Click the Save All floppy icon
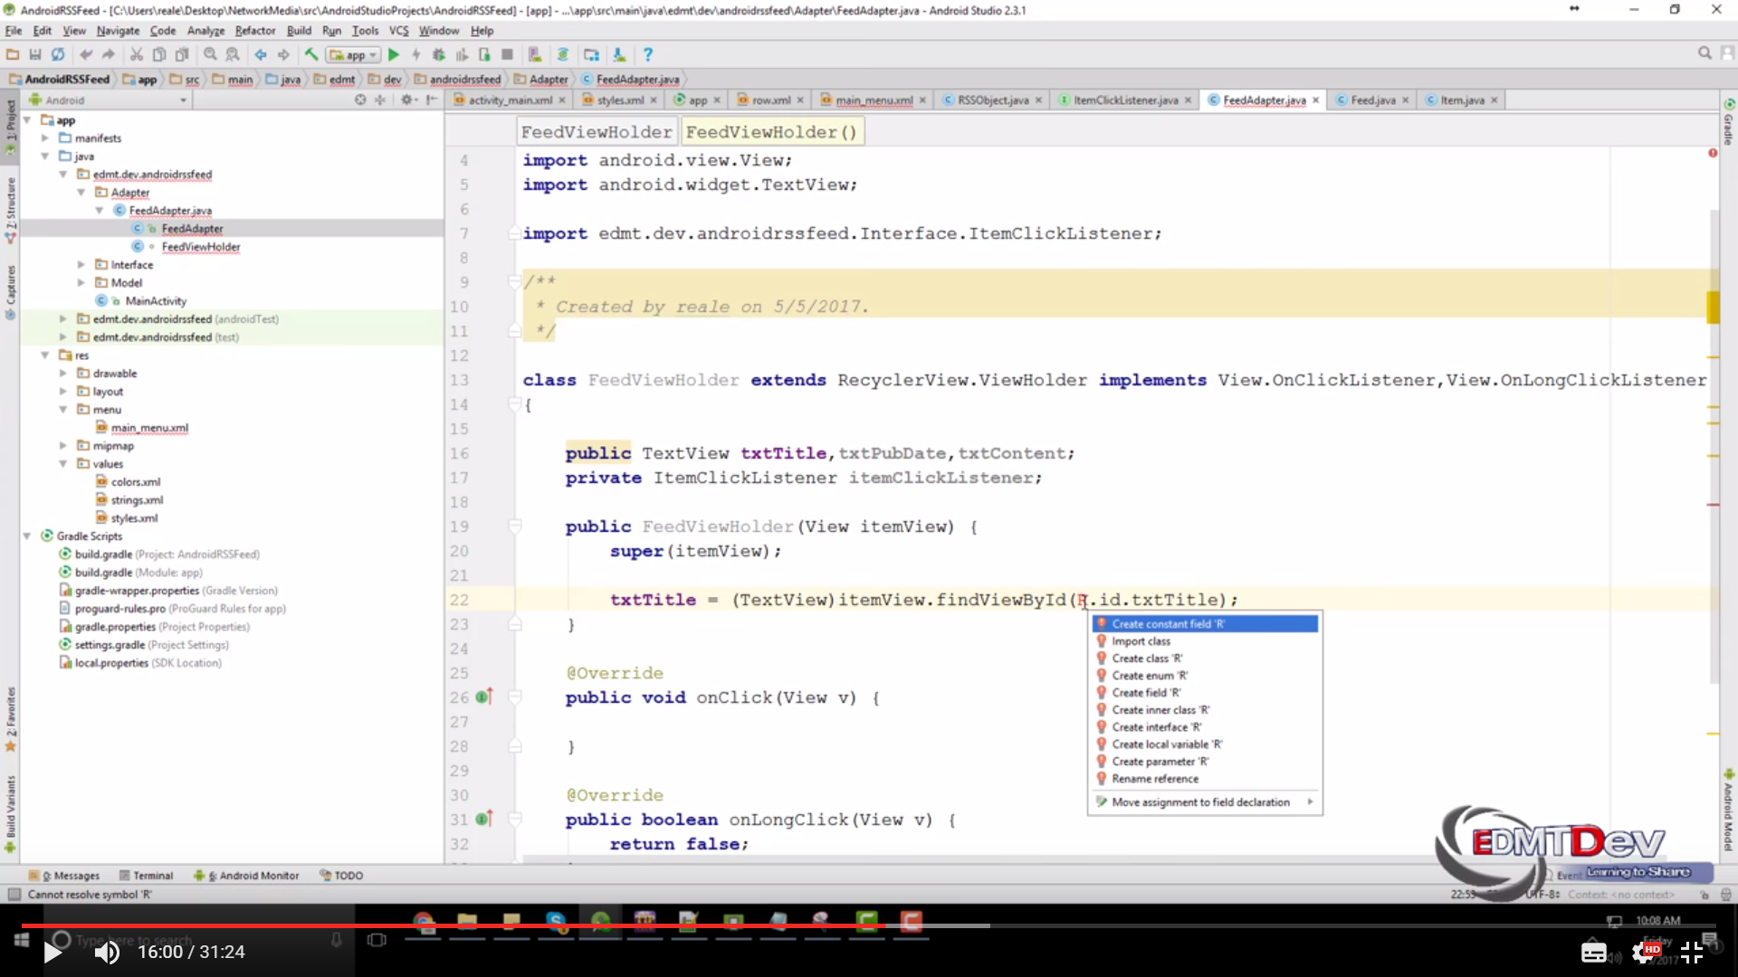This screenshot has width=1738, height=977. coord(35,55)
